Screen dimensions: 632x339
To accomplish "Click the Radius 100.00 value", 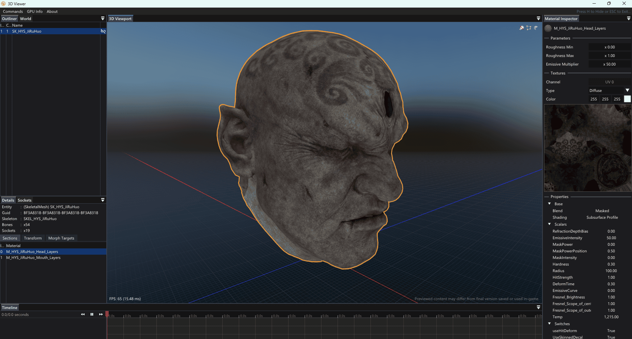I will [611, 271].
